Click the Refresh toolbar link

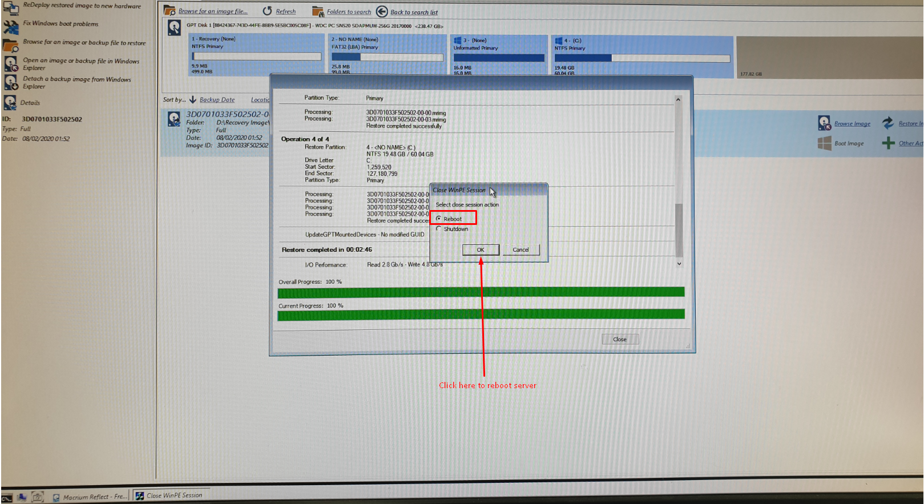(285, 11)
